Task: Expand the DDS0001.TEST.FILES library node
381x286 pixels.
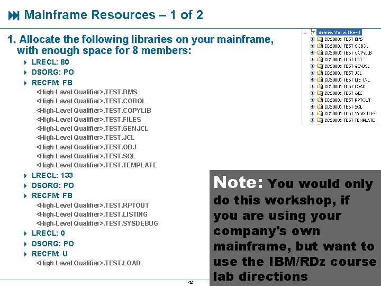Action: pyautogui.click(x=313, y=59)
